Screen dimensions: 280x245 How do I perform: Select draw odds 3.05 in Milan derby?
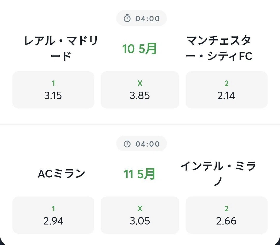(x=140, y=215)
